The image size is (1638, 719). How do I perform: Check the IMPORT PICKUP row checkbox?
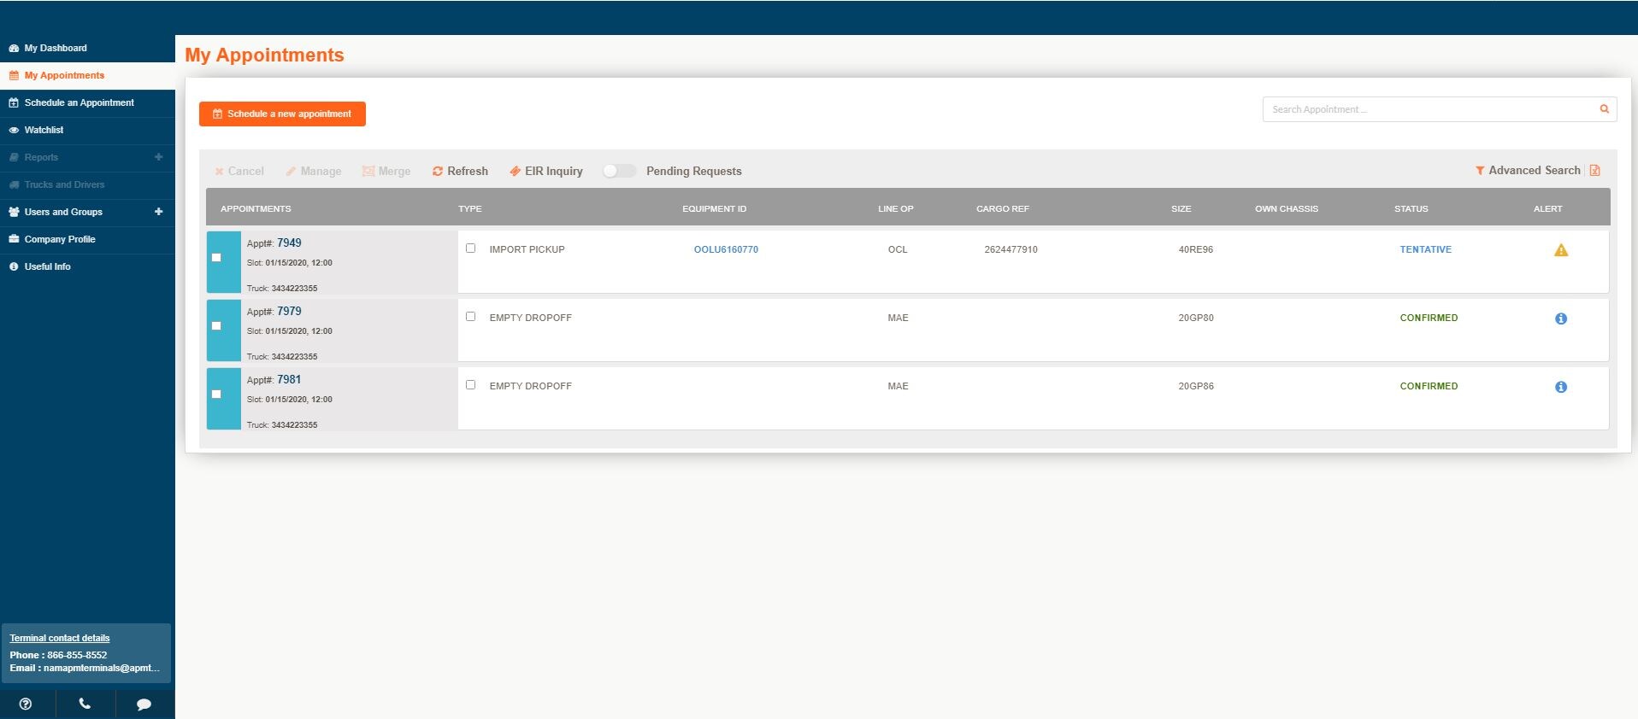click(x=470, y=248)
